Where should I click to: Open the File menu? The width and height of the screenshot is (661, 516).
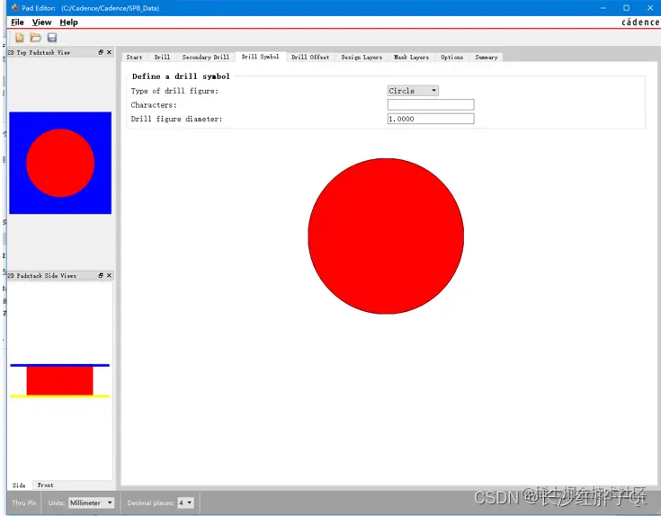click(x=17, y=22)
